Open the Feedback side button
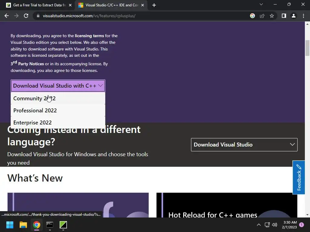Screen dimensions: 310x232 point(299,177)
